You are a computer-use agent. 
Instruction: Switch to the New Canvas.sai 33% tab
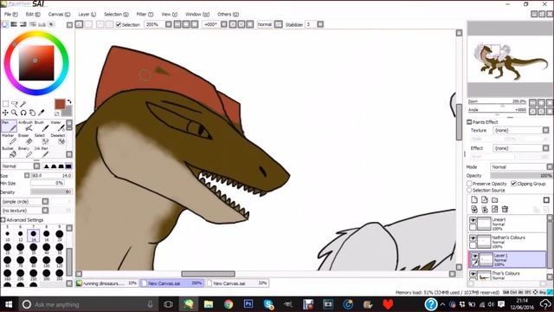(237, 283)
